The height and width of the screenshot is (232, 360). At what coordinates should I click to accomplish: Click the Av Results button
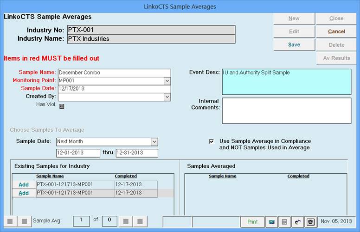pyautogui.click(x=336, y=58)
